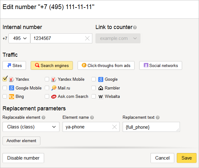Clear the ya-phone element name with X
This screenshot has height=168, width=199.
point(115,127)
